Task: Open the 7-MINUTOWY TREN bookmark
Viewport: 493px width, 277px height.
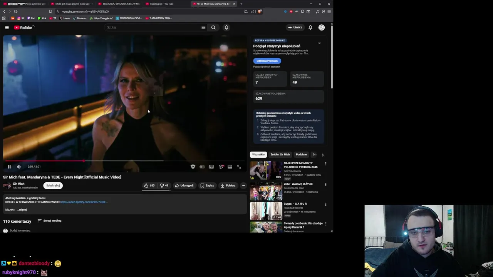Action: (158, 18)
